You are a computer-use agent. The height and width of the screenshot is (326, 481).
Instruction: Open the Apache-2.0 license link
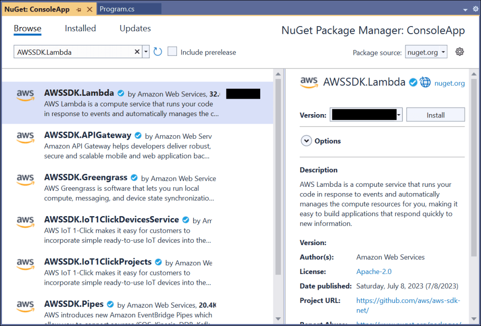pos(374,272)
